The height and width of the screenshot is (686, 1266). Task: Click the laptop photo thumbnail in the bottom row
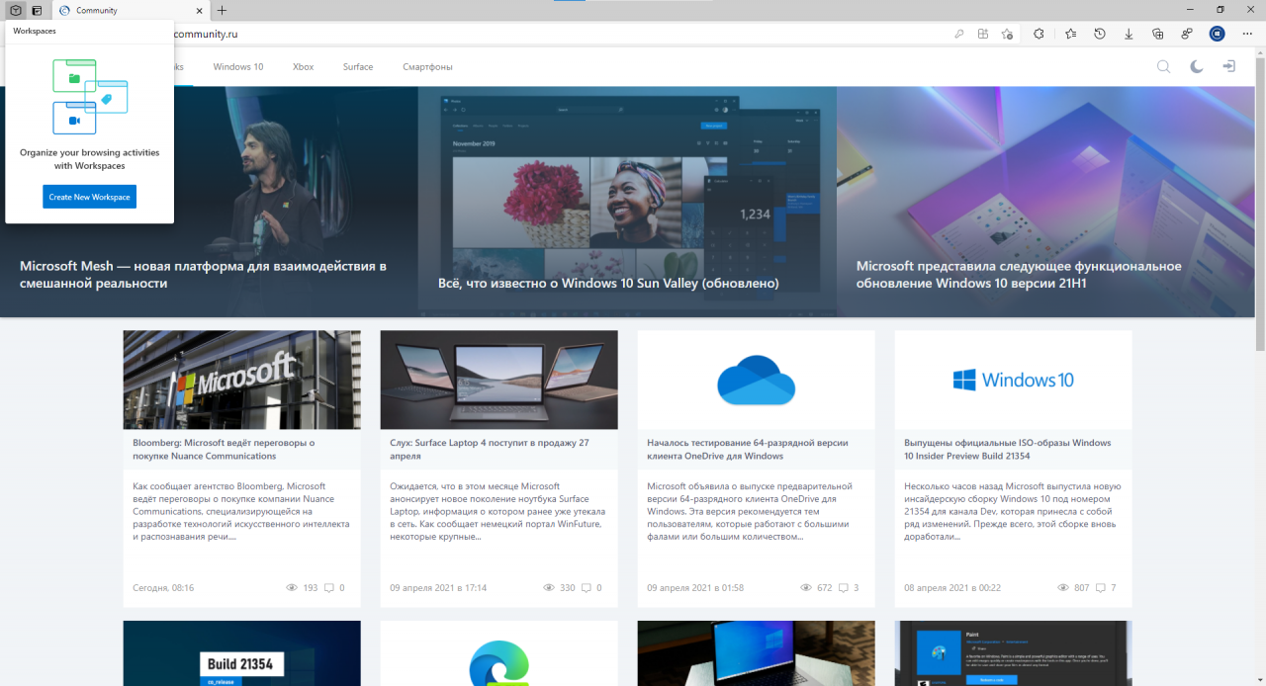(757, 653)
